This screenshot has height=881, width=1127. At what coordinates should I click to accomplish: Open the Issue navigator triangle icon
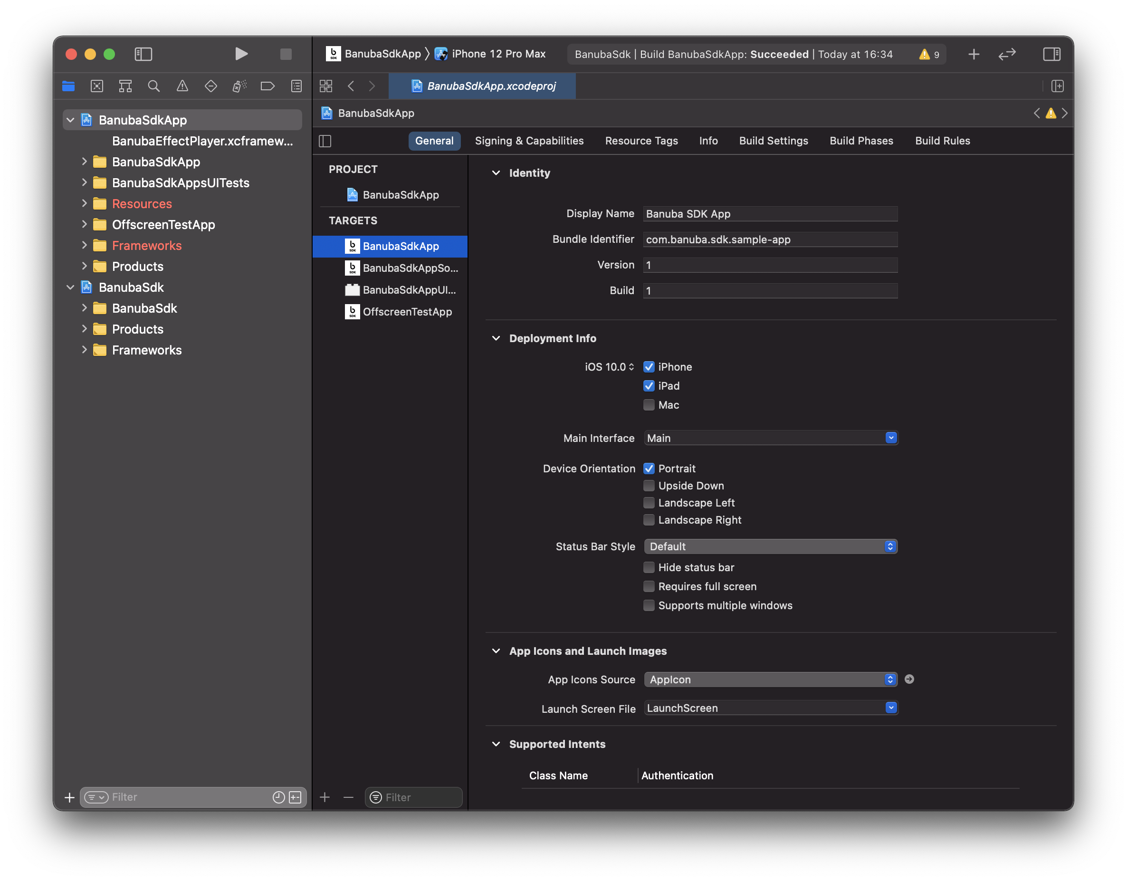pos(182,86)
